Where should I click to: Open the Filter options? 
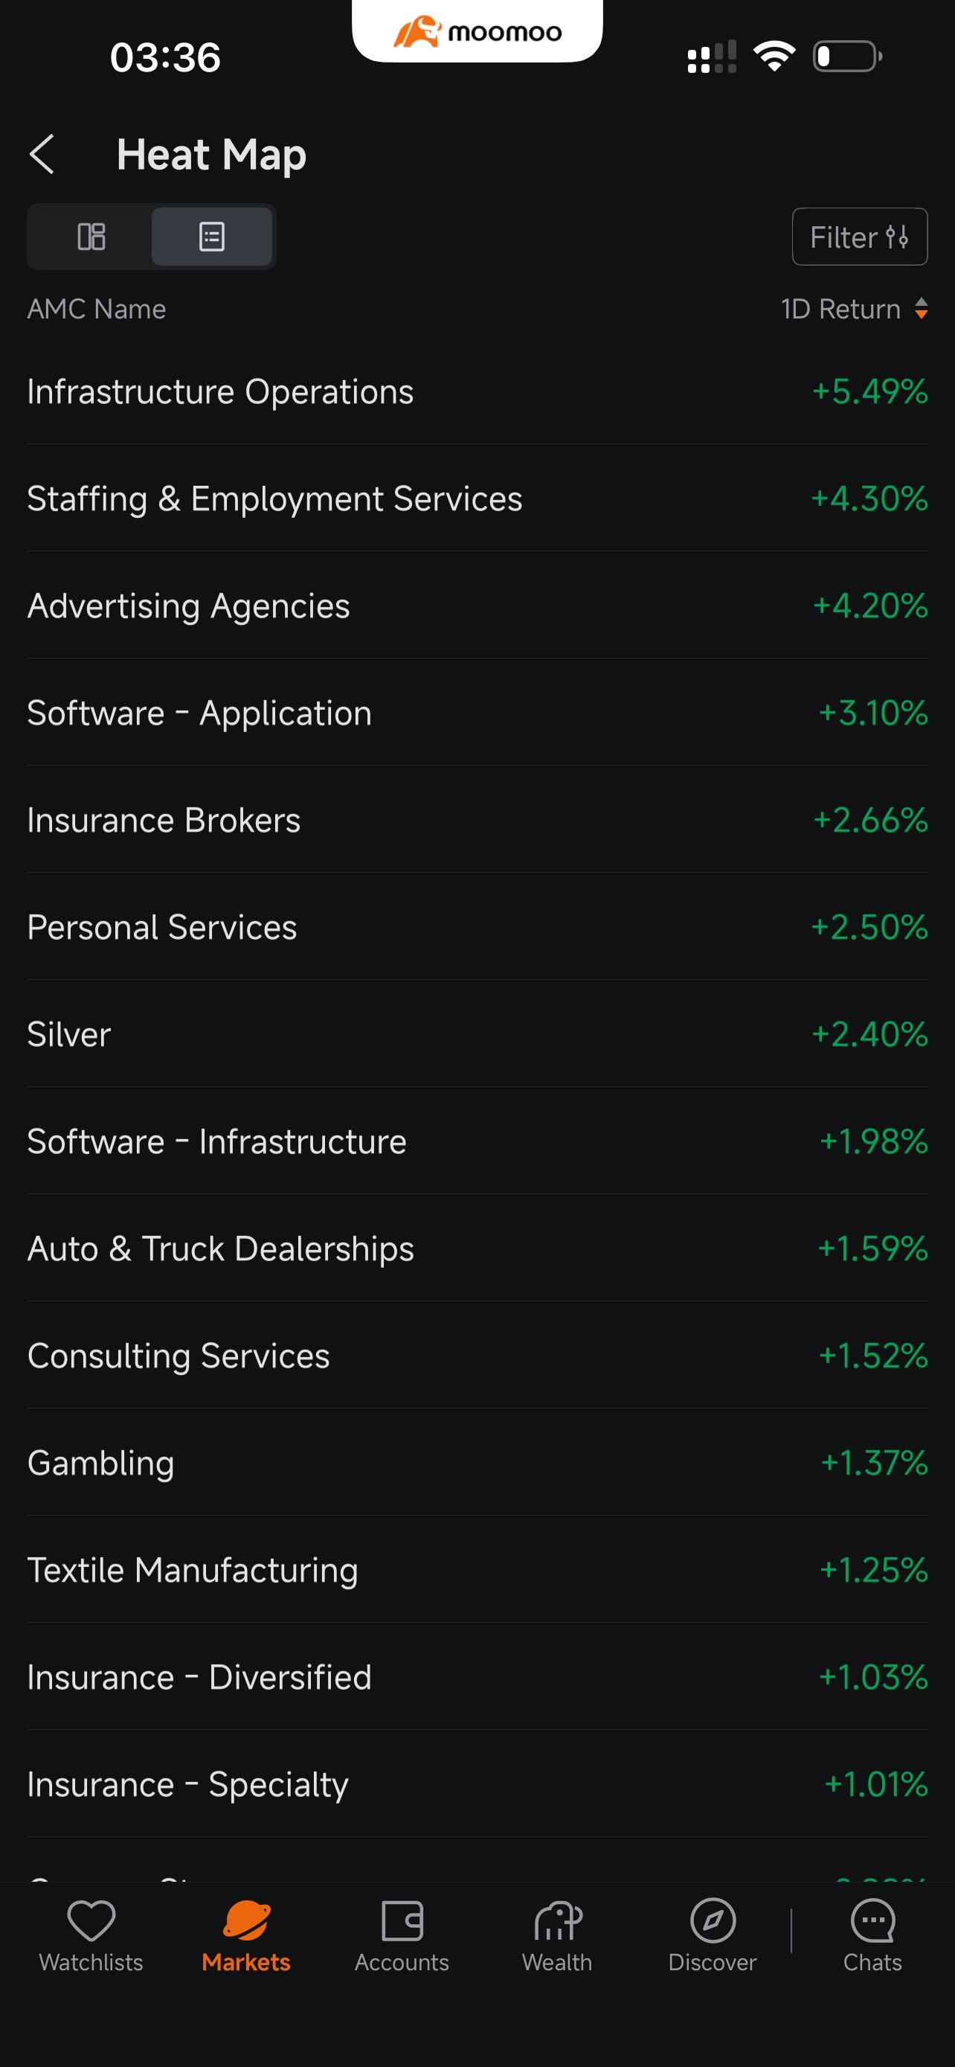860,237
